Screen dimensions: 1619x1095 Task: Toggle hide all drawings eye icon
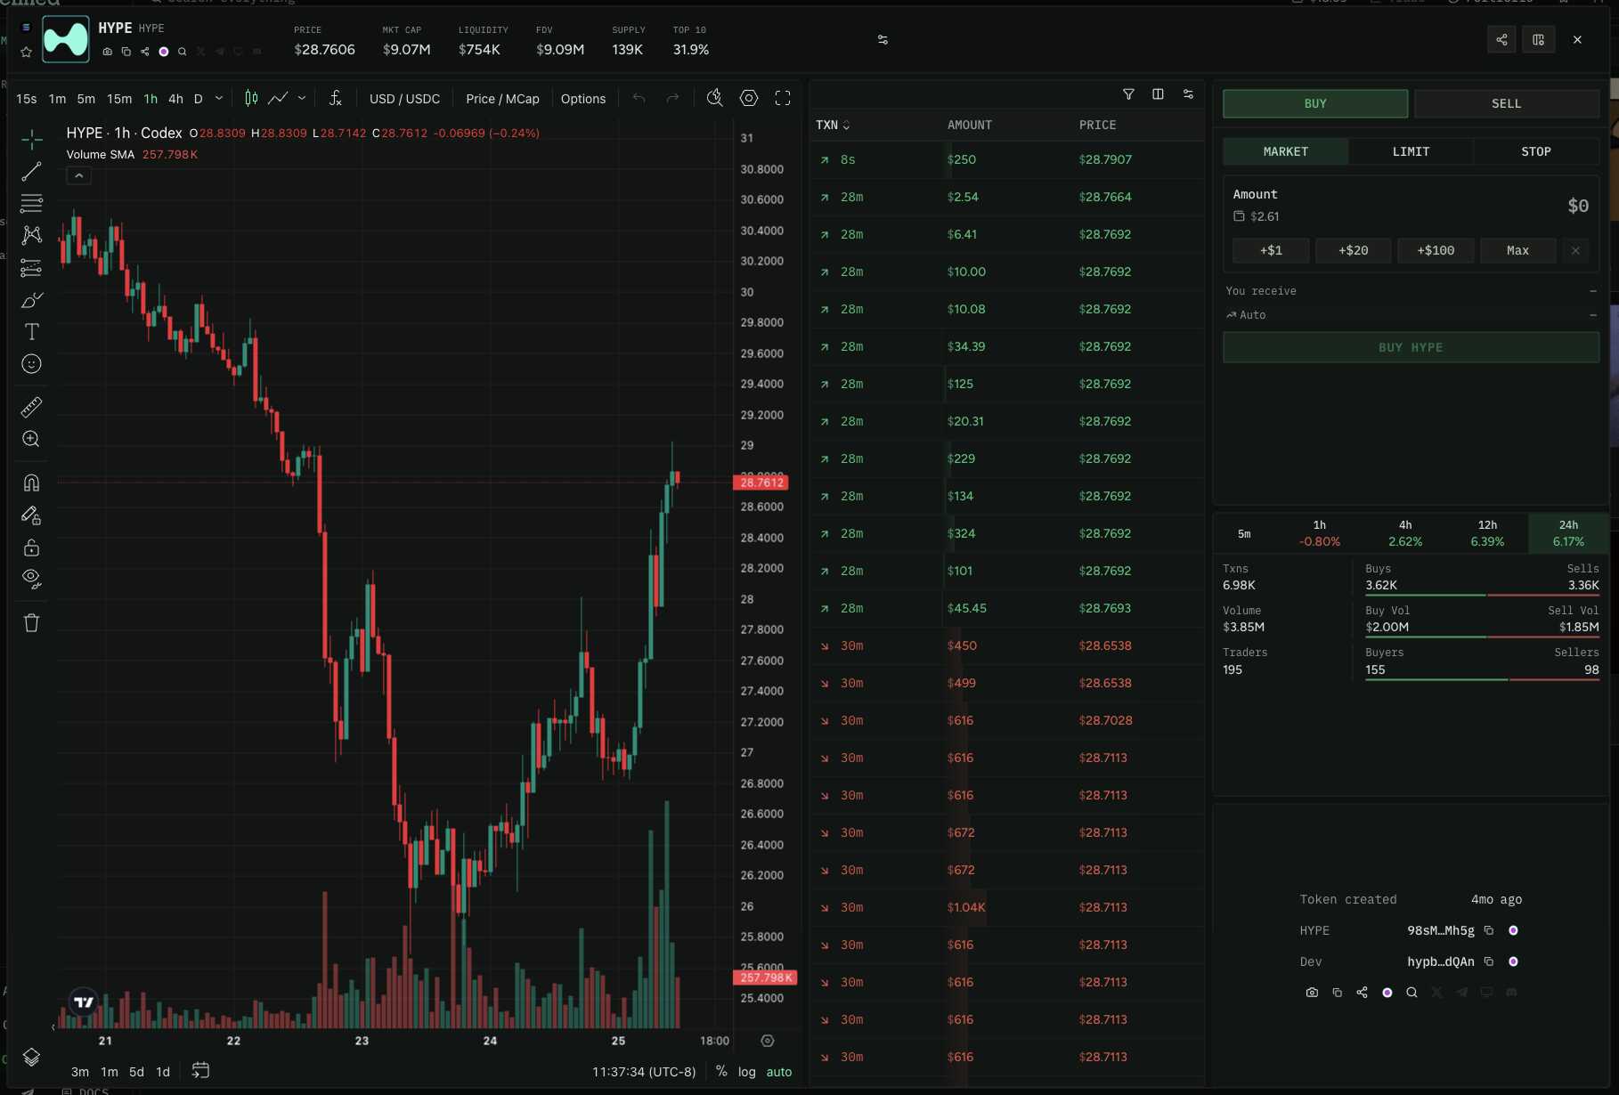[32, 580]
